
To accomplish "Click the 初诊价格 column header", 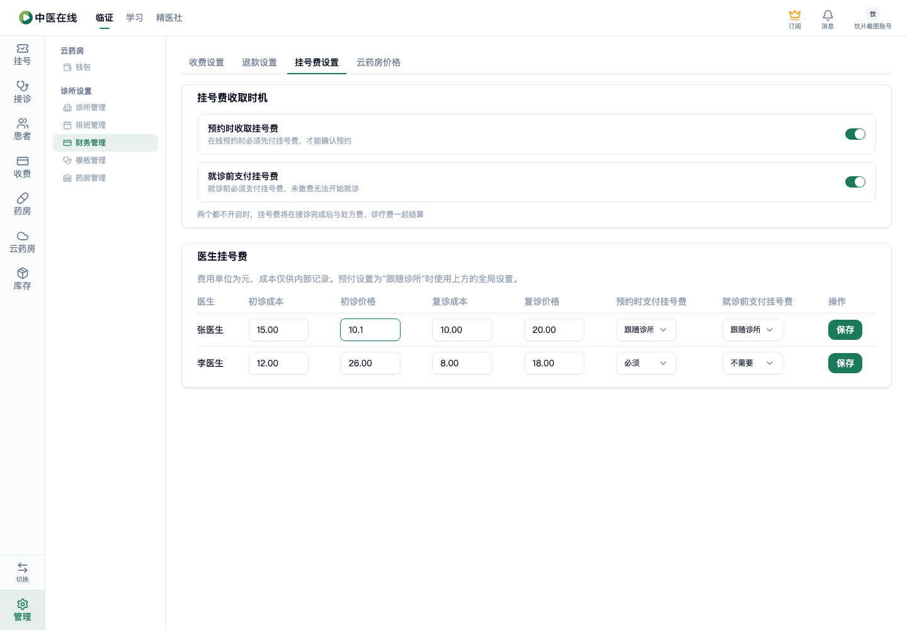I will 358,301.
